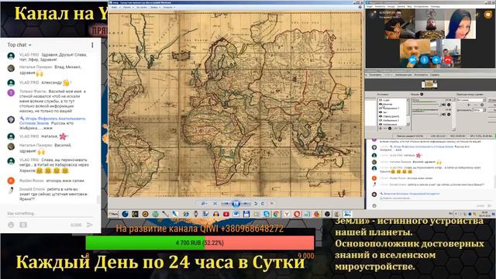This screenshot has height=279, width=496.
Task: Mute the second OBS mixer channel
Action: [444, 114]
